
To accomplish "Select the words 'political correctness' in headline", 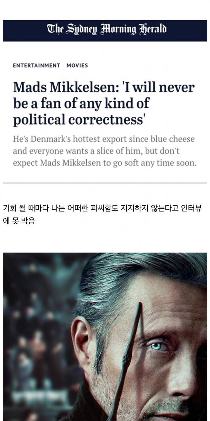I will [x=79, y=120].
